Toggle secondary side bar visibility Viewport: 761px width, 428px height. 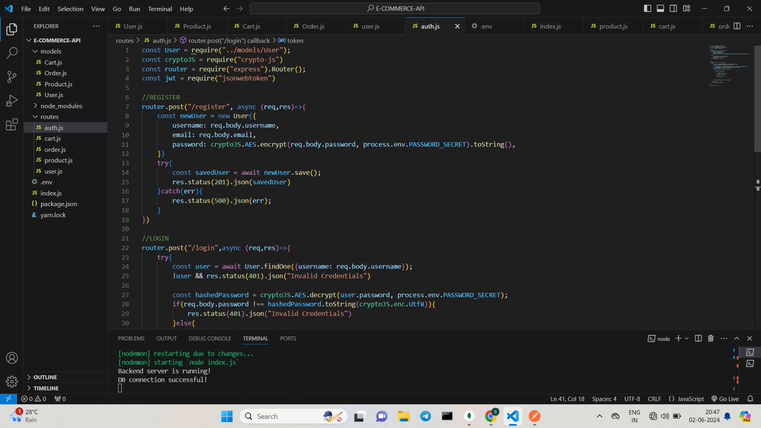pos(673,9)
